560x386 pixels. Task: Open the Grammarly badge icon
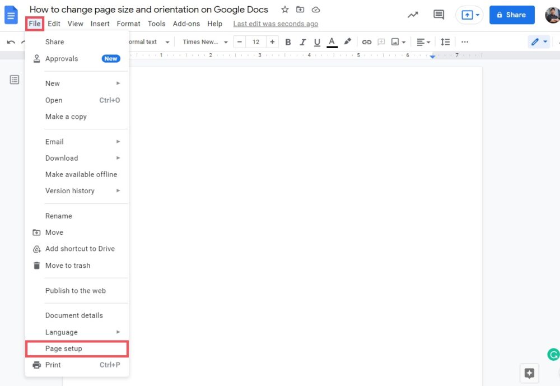(x=553, y=355)
